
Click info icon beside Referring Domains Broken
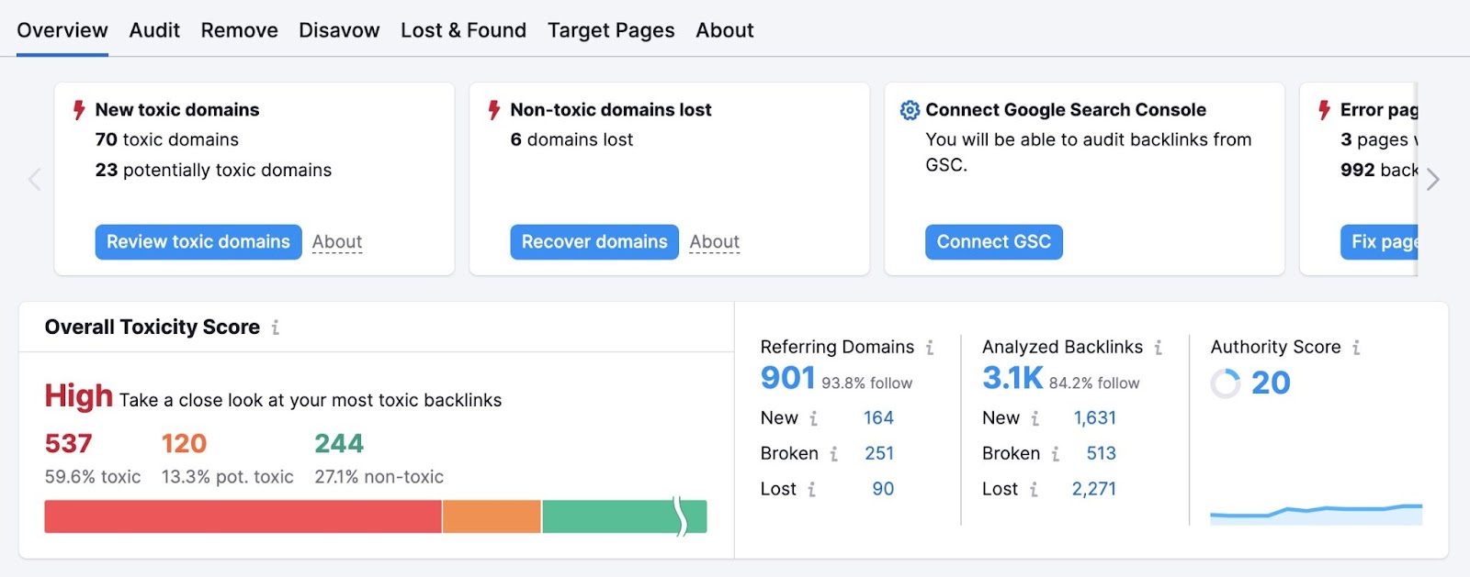833,454
